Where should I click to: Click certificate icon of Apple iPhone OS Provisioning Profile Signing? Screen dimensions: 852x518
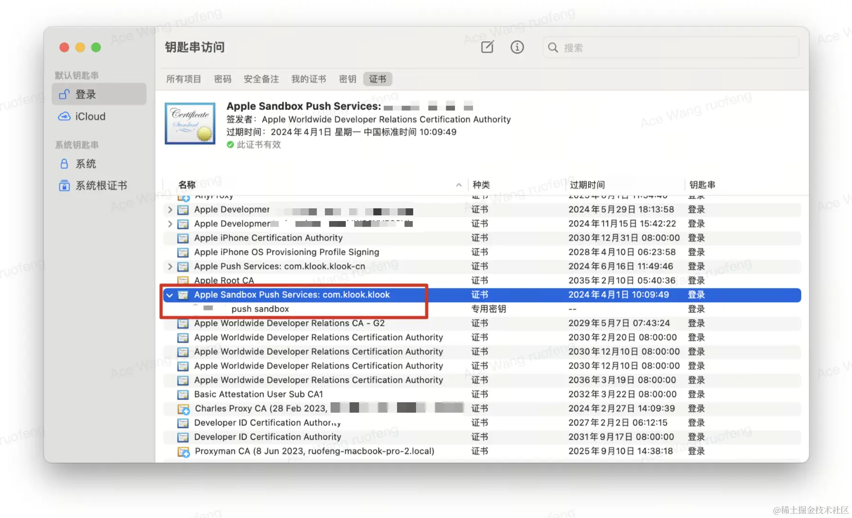tap(183, 252)
